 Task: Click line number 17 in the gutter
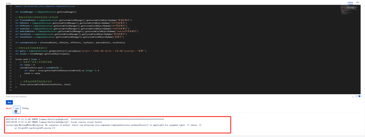pyautogui.click(x=11, y=51)
